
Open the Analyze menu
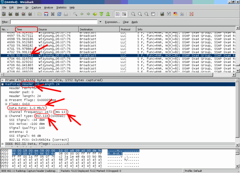click(48, 7)
